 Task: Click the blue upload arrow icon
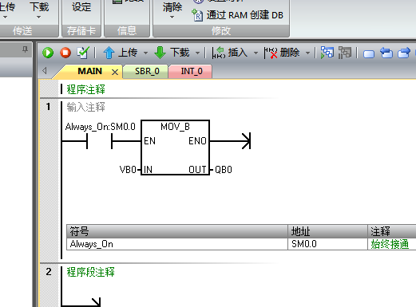(x=109, y=53)
